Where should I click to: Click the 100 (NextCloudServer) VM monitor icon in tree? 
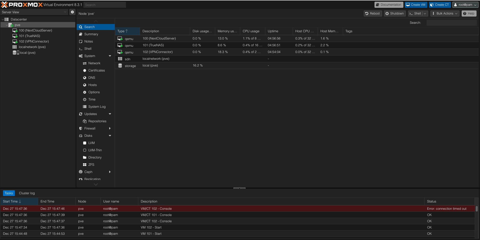[15, 30]
